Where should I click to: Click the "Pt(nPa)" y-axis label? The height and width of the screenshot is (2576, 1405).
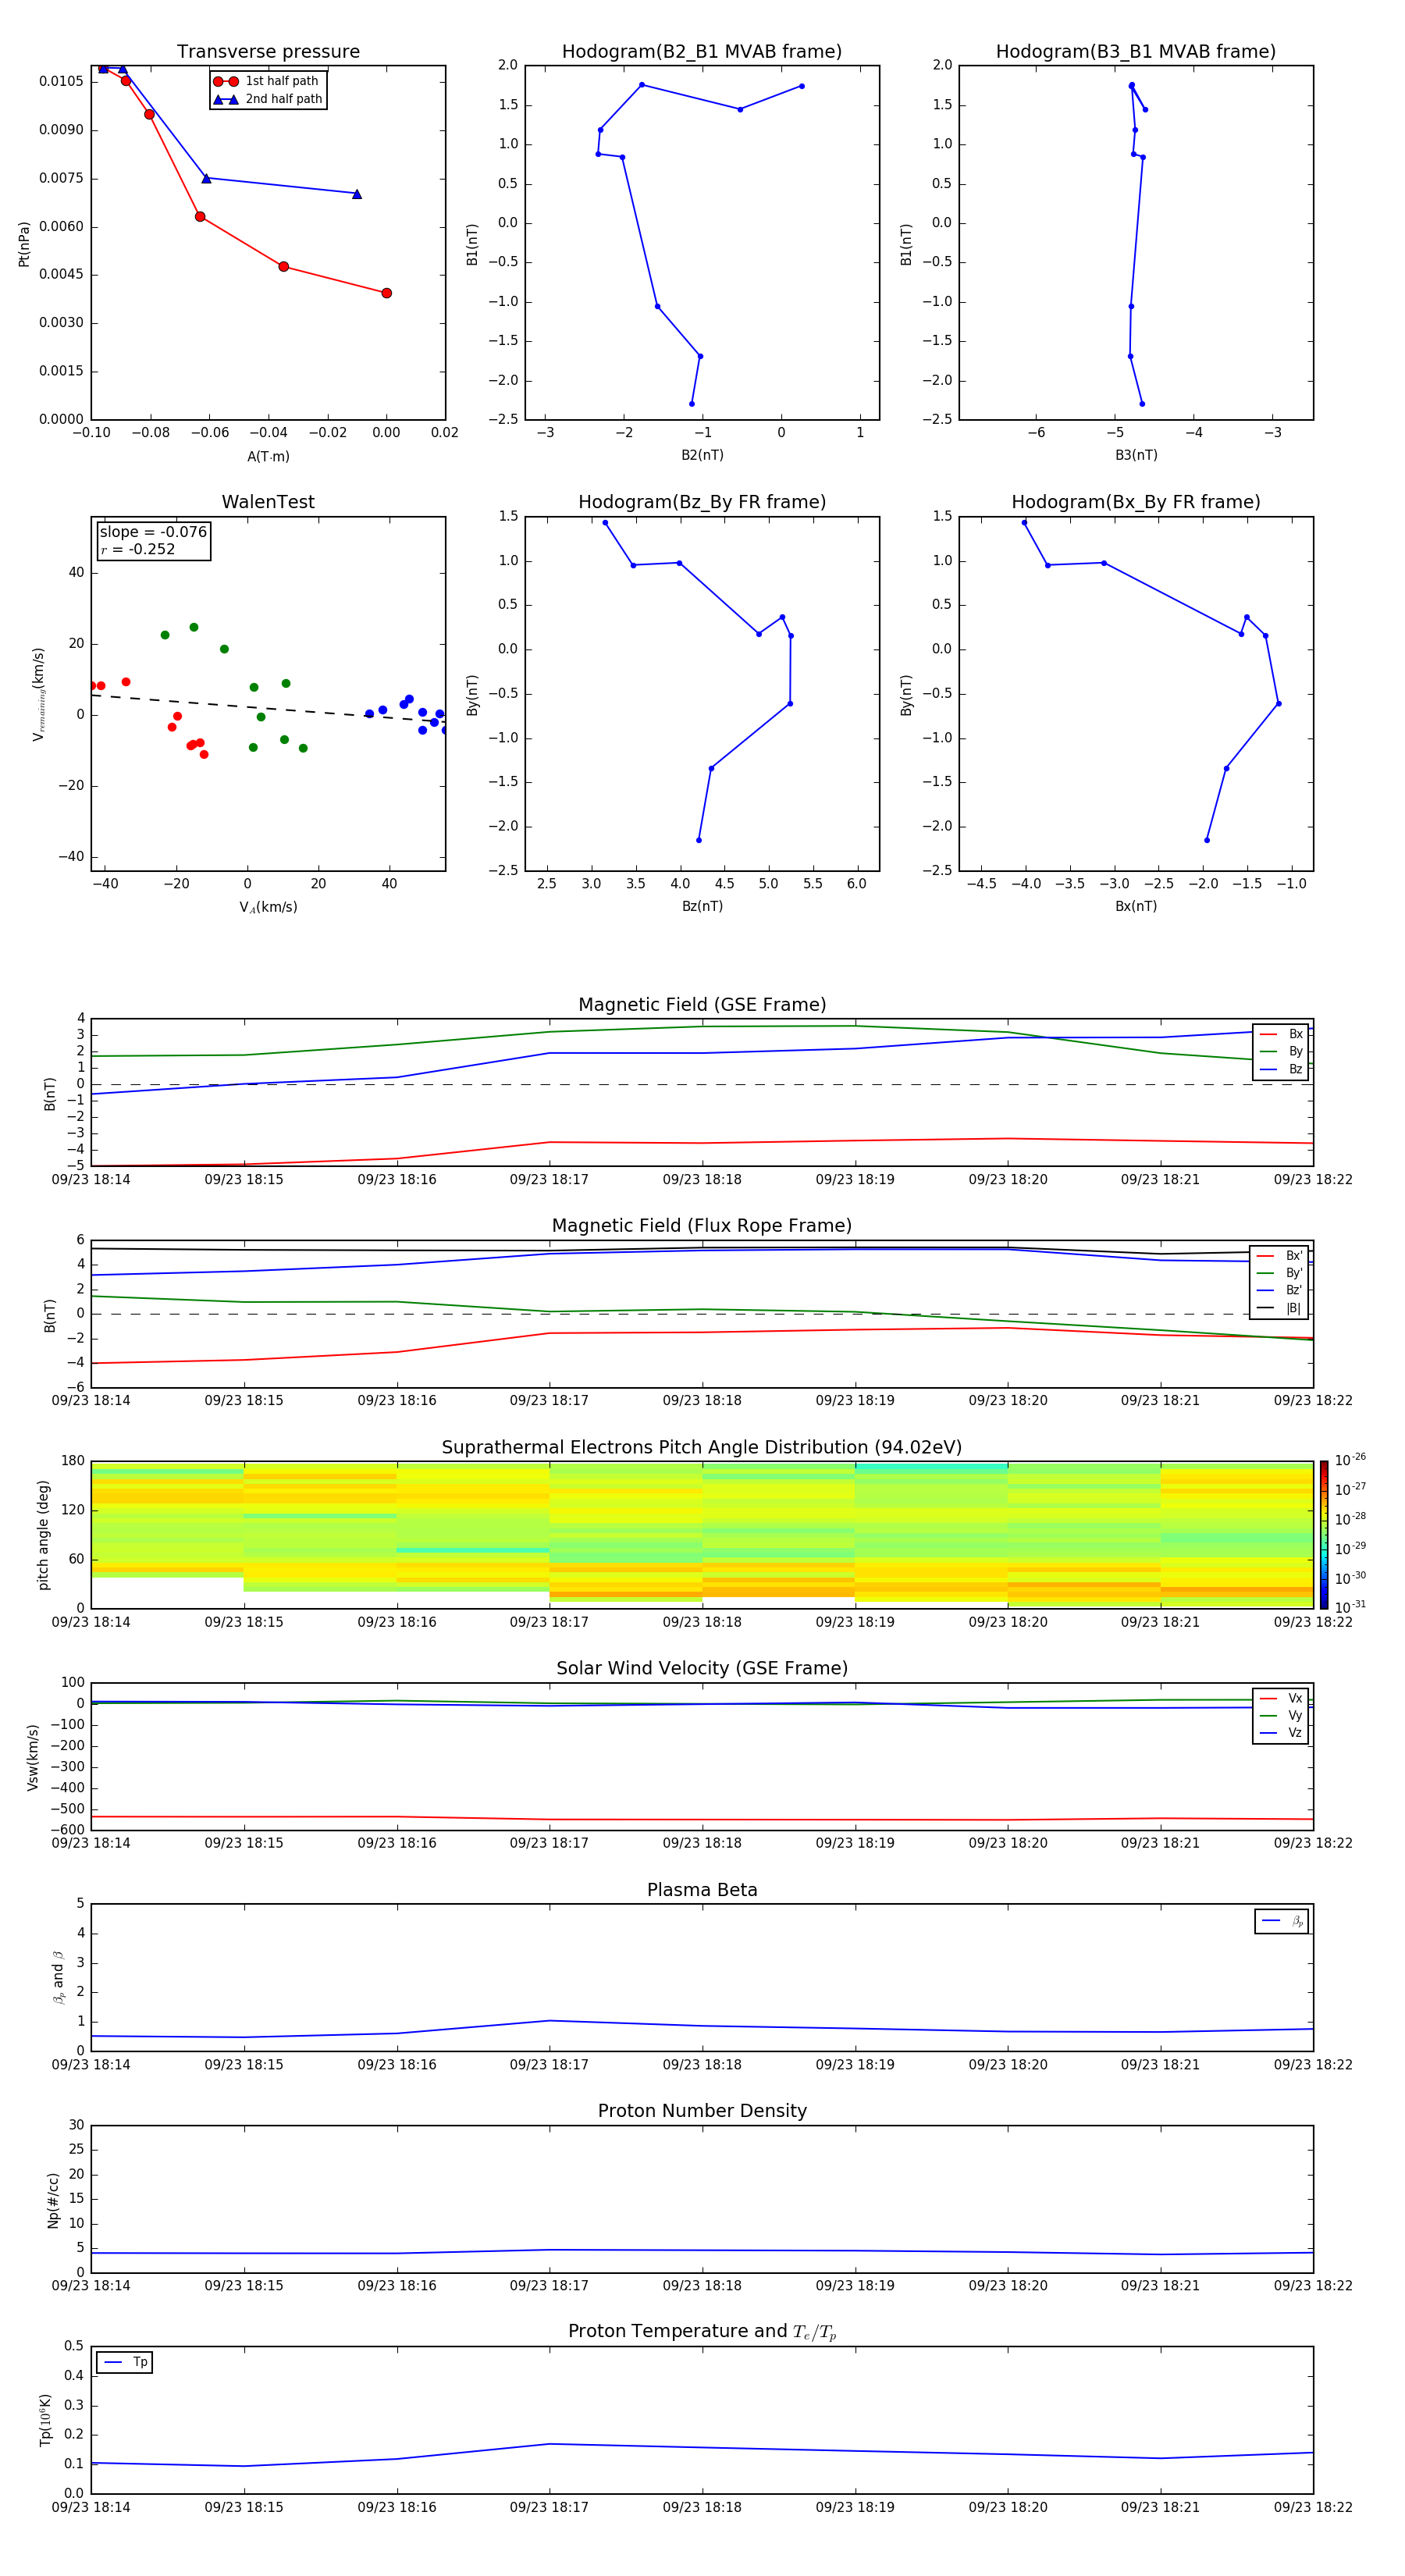24,243
